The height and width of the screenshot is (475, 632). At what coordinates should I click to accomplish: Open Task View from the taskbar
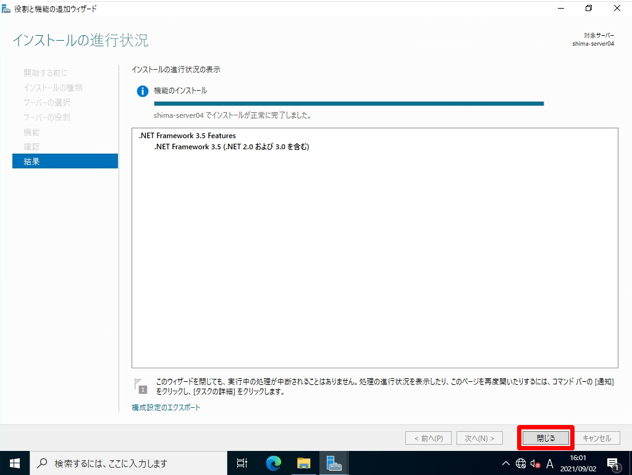click(242, 463)
